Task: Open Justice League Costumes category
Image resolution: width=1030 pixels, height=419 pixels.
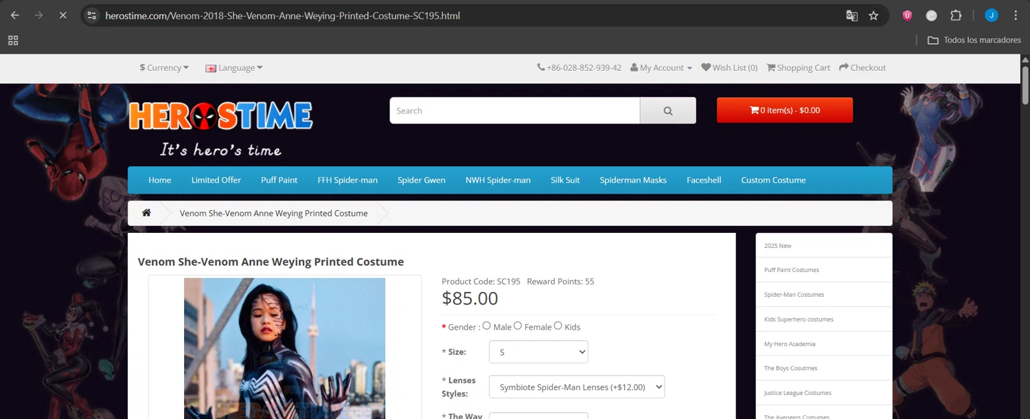Action: tap(824, 393)
